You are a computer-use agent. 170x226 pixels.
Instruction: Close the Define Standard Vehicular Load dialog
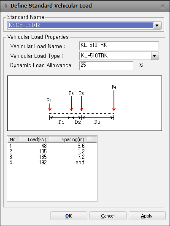point(162,6)
